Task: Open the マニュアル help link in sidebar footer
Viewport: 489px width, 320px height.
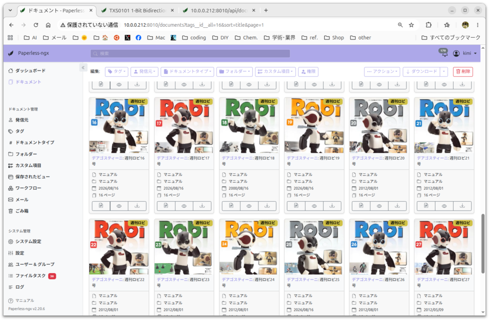Action: pyautogui.click(x=25, y=301)
